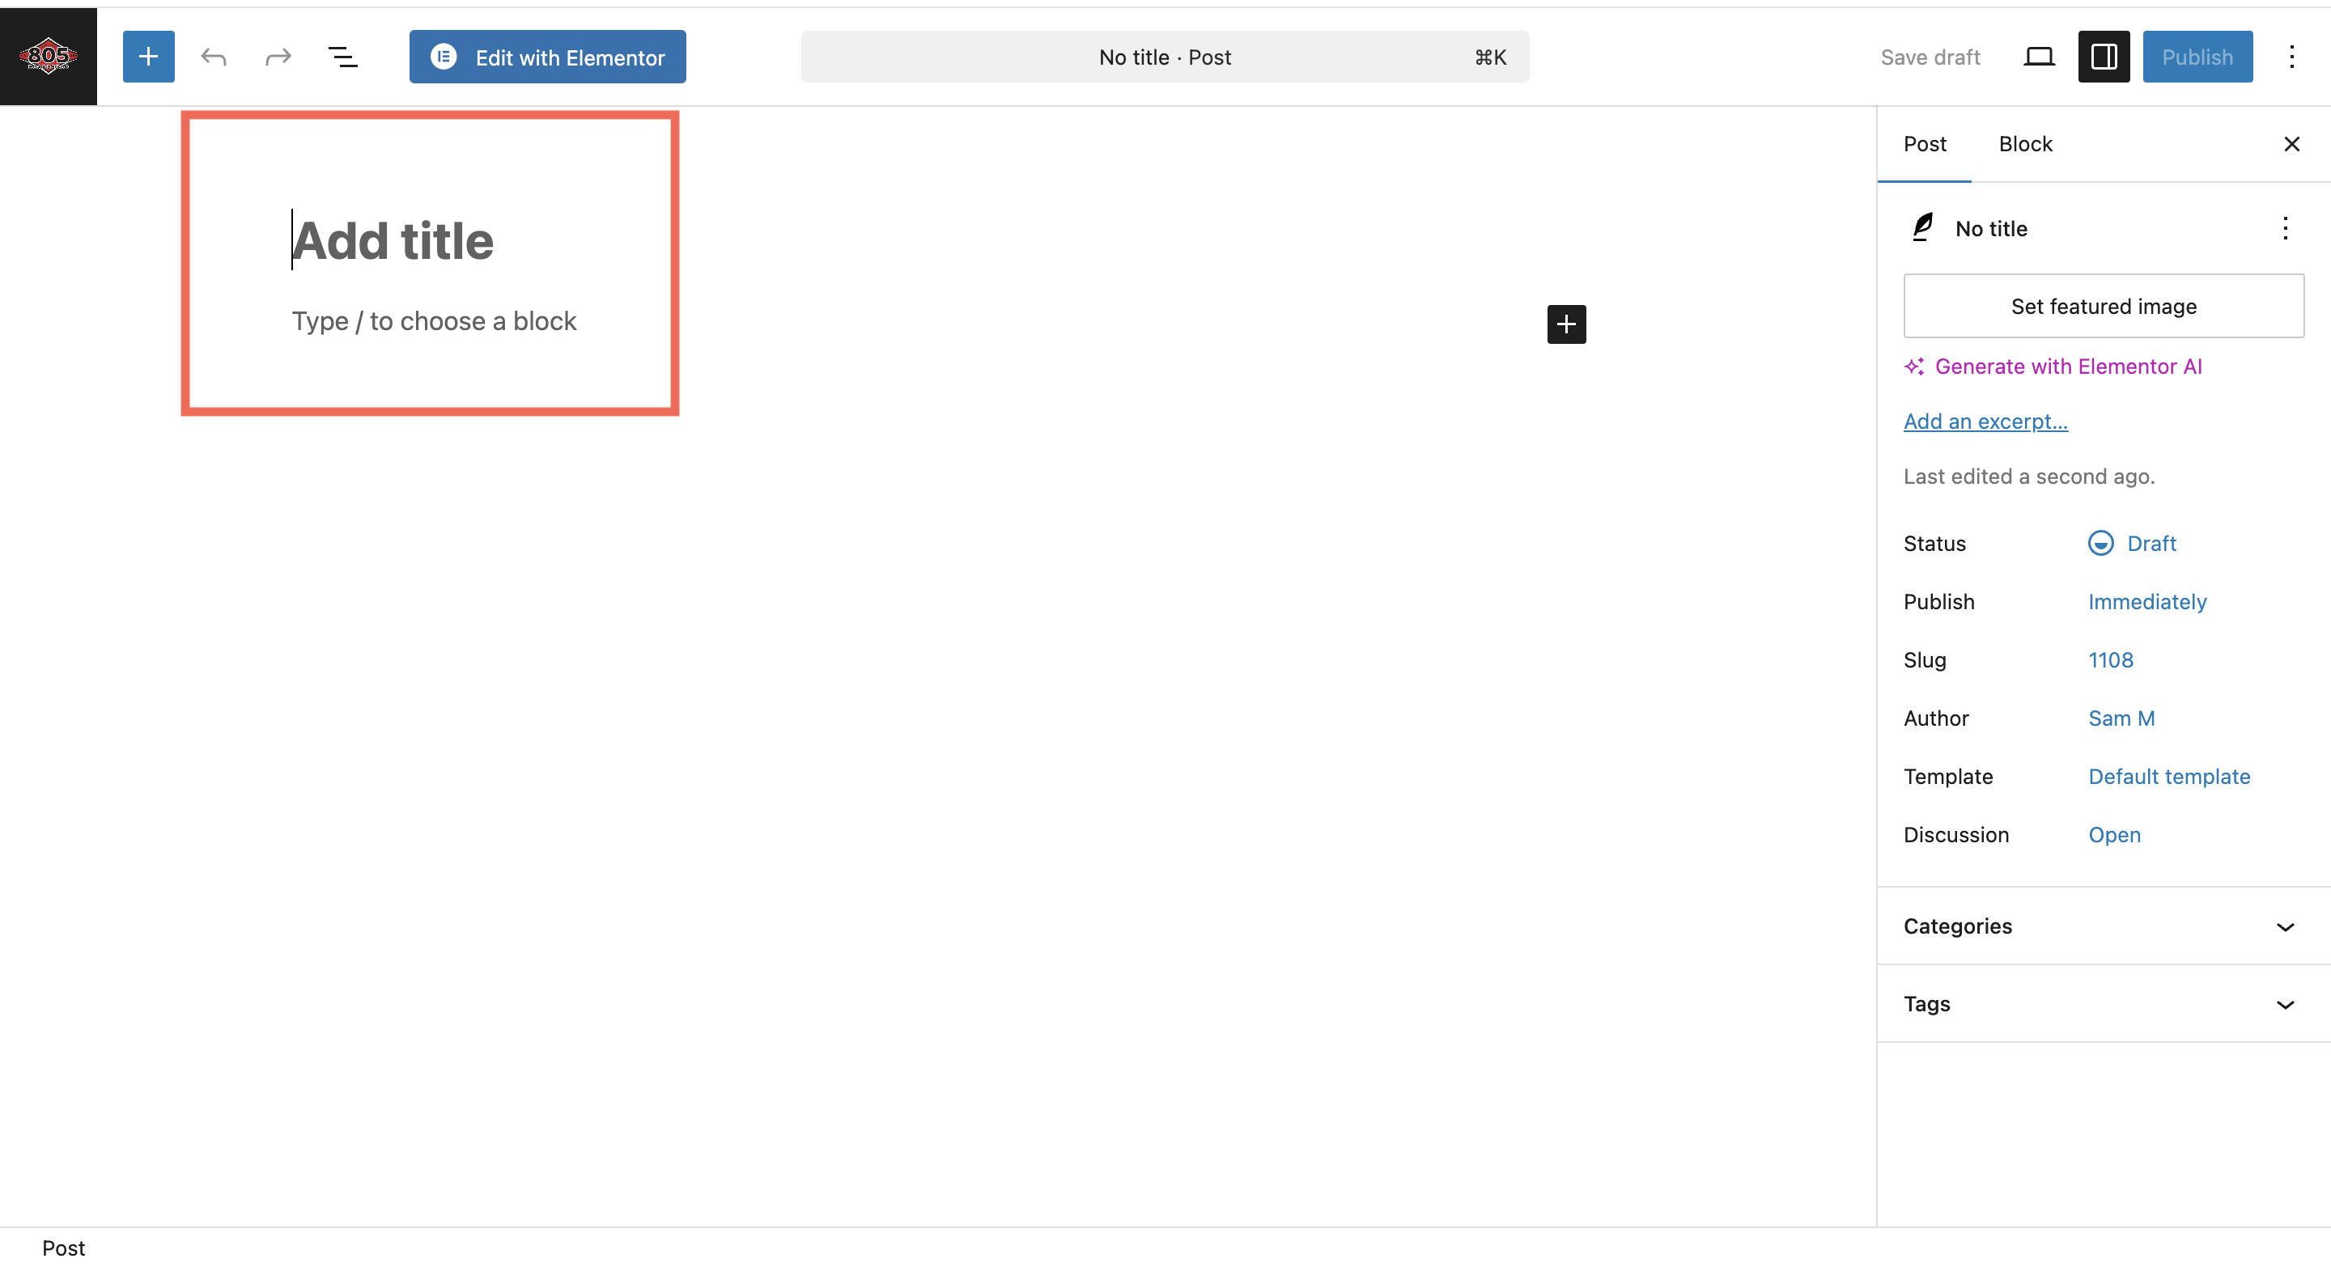Click Save draft

coord(1930,57)
